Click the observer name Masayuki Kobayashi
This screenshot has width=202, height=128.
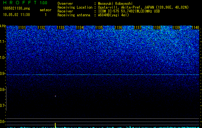click(x=115, y=4)
